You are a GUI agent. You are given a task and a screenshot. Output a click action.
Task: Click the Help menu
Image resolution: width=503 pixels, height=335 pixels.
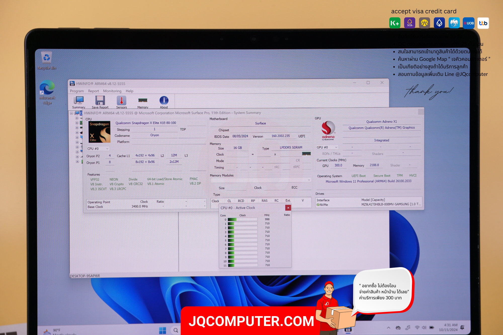(130, 91)
